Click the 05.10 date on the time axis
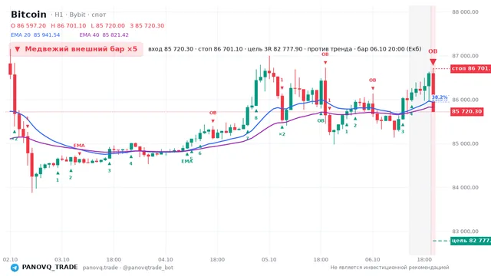491x276 pixels. click(x=269, y=259)
